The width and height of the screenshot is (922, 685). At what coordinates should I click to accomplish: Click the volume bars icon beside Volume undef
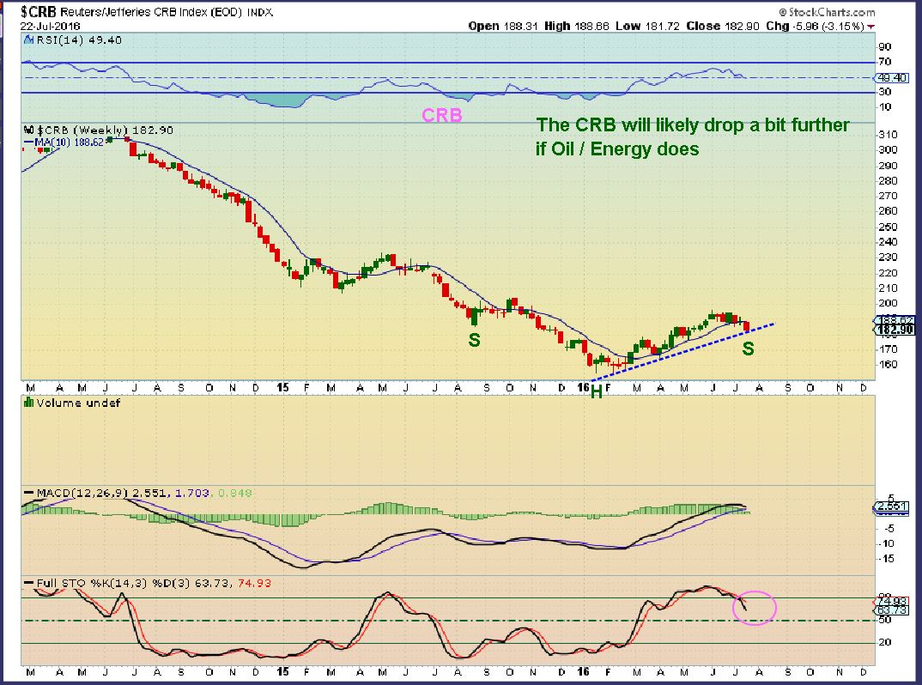point(28,403)
